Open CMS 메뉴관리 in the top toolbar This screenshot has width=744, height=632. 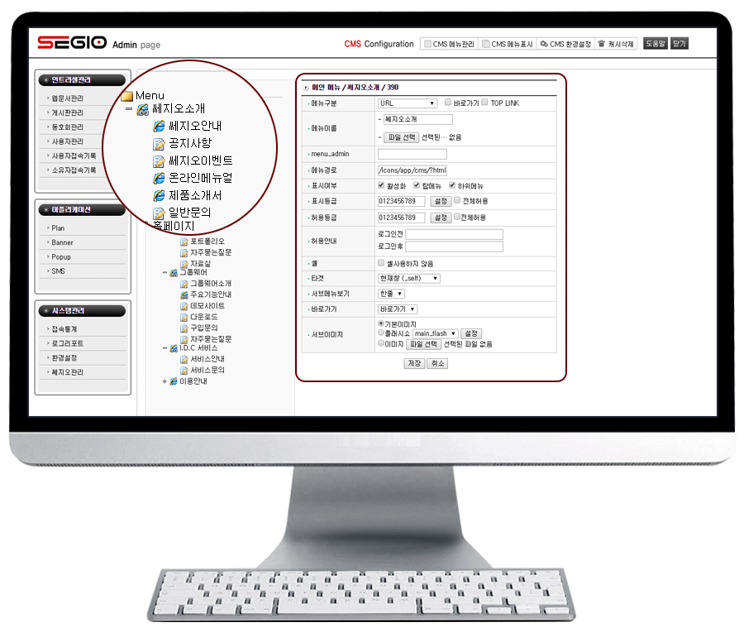[449, 44]
